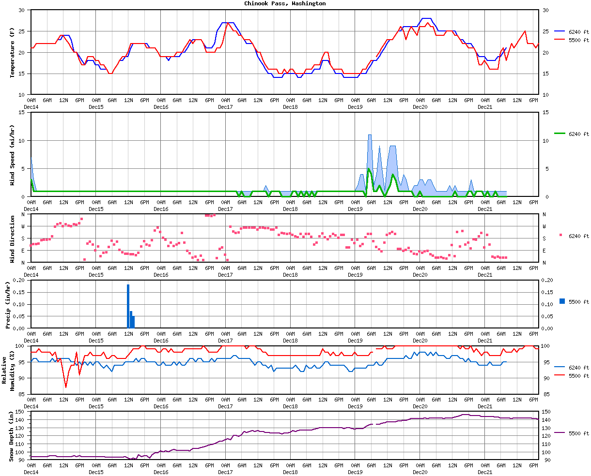Click blue 6240 ft relative humidity legend line
591x476 pixels.
560,367
